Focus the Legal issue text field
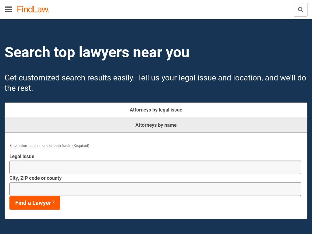This screenshot has width=312, height=234. [155, 167]
